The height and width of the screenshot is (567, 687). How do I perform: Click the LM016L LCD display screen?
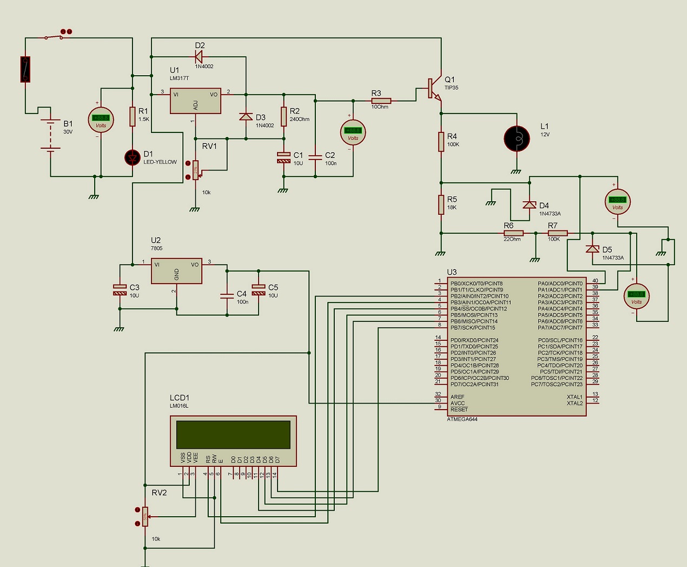(x=234, y=434)
